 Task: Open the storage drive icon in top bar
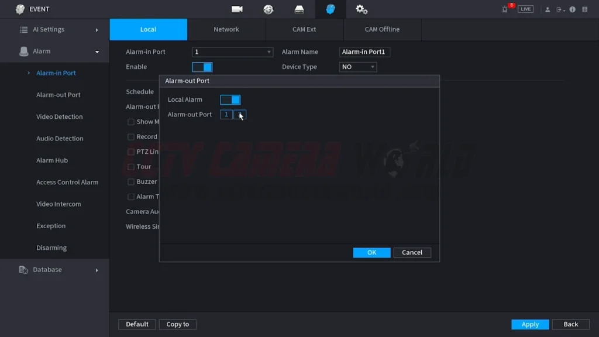click(x=299, y=9)
